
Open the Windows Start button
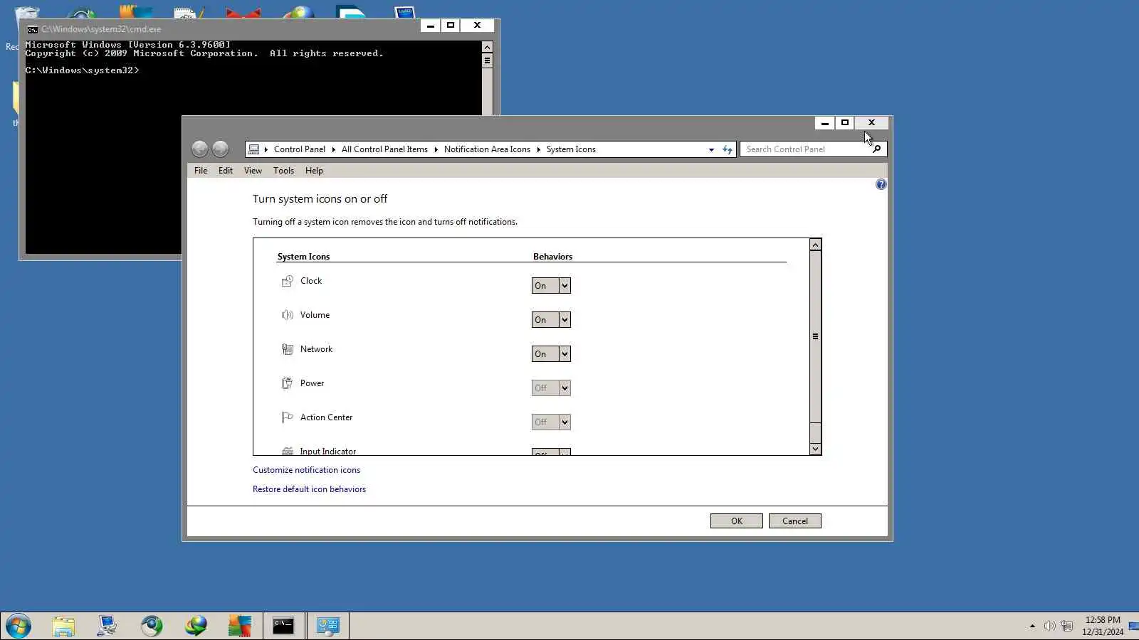[x=19, y=626]
